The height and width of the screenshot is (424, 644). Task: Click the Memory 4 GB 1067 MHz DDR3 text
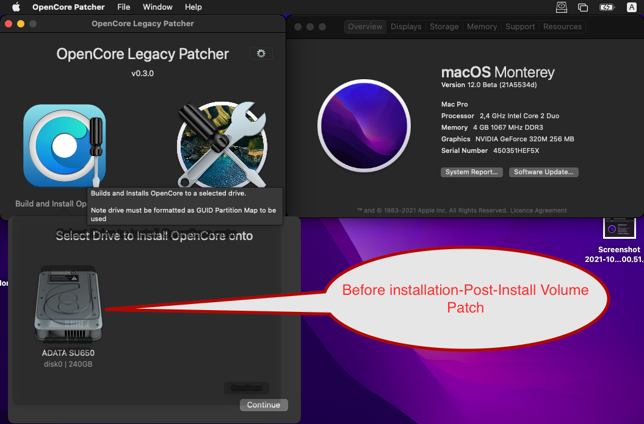pyautogui.click(x=492, y=127)
